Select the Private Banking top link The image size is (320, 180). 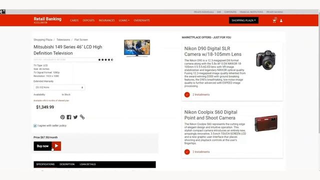[274, 12]
